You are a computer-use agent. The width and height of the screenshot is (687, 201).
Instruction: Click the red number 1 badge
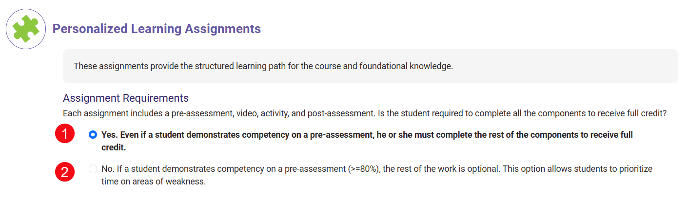[65, 135]
